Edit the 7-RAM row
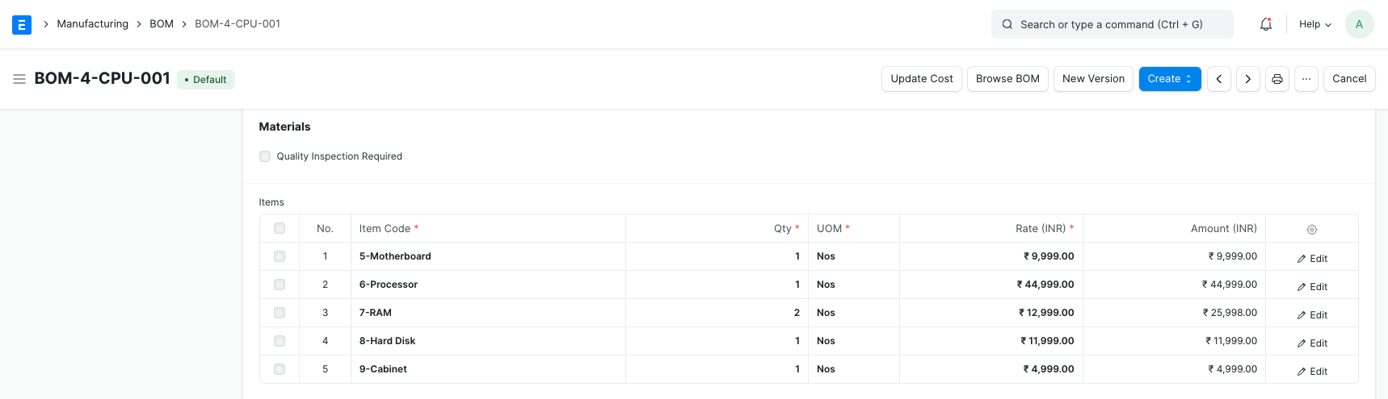Screen dimensions: 1388x399 click(x=1312, y=315)
